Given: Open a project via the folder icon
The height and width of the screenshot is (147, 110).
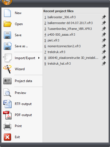Looking at the screenshot, I should (x=7, y=24).
